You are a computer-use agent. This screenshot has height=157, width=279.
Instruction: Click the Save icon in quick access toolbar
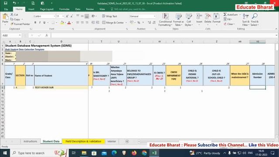click(x=6, y=3)
